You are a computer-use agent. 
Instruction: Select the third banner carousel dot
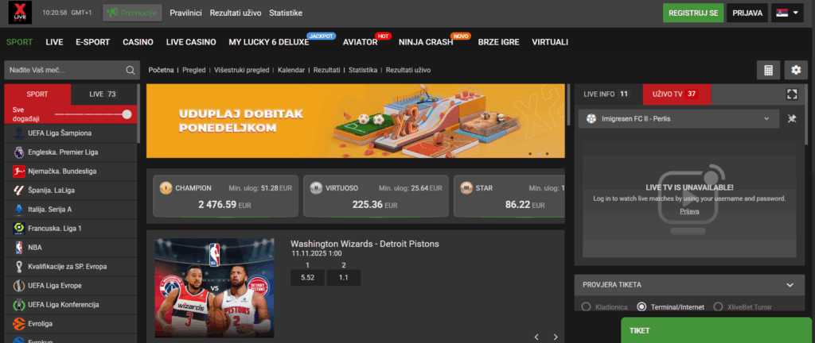548,153
